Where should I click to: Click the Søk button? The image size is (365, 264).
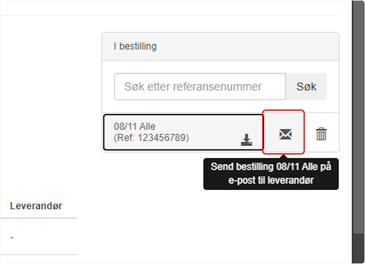pyautogui.click(x=306, y=87)
